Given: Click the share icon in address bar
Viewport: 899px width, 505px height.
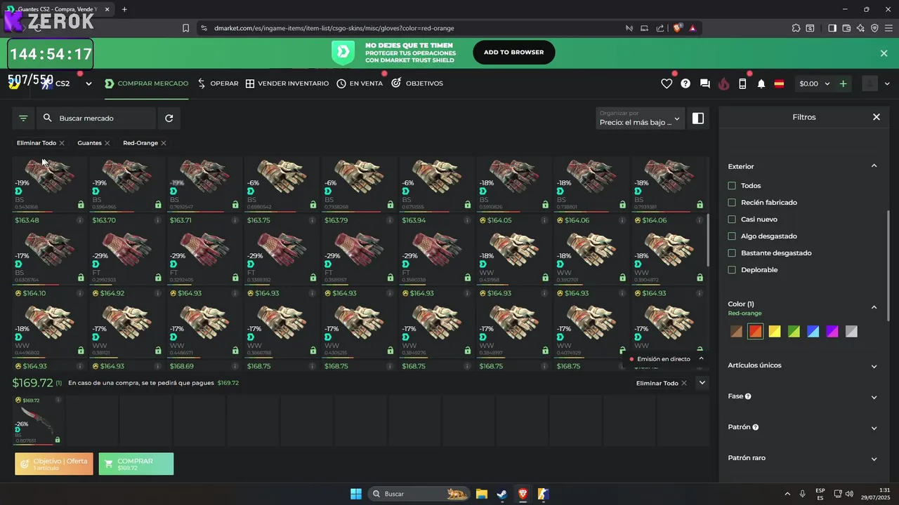Looking at the screenshot, I should tap(660, 28).
